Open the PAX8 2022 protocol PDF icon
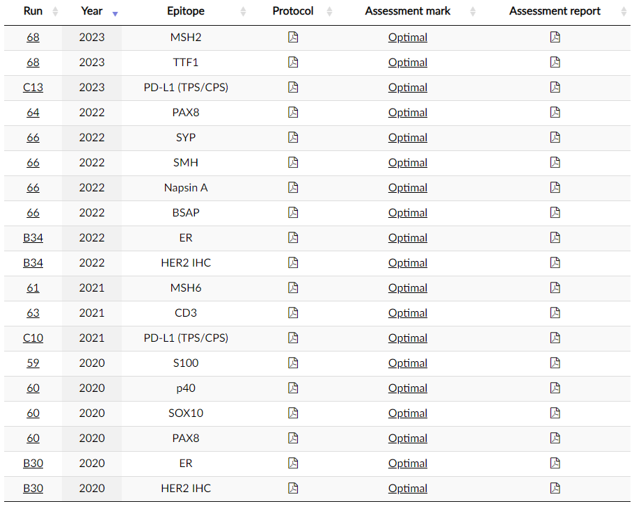 tap(293, 112)
